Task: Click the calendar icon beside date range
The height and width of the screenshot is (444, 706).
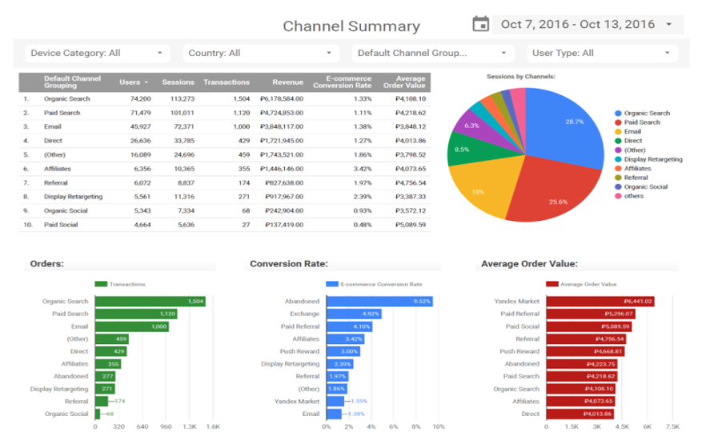Action: coord(480,24)
